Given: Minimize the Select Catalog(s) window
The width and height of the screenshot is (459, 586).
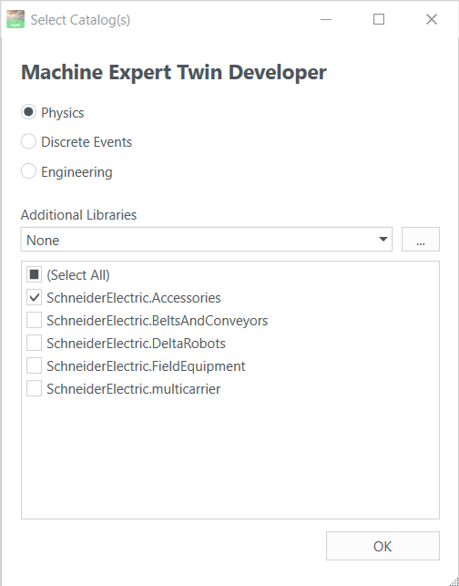Looking at the screenshot, I should [326, 19].
